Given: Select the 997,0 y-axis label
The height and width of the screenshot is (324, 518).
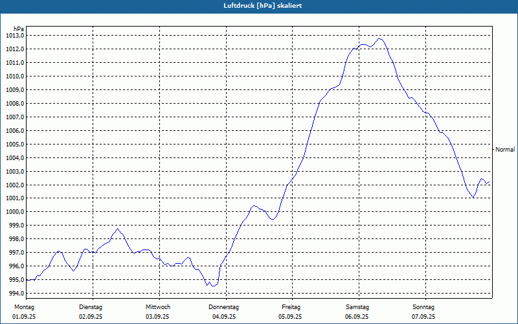Looking at the screenshot, I should [16, 252].
